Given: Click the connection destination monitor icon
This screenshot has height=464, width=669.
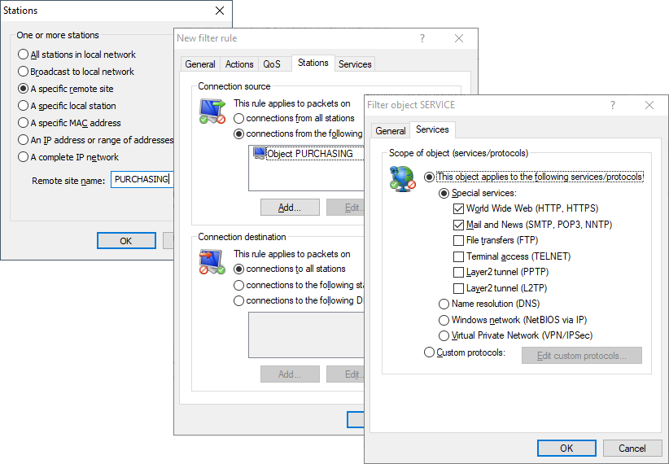Looking at the screenshot, I should (x=212, y=261).
